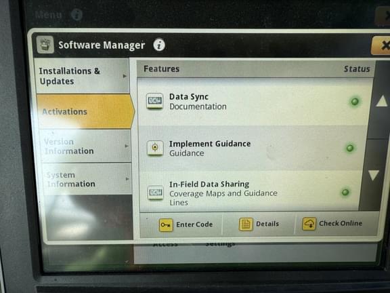Click Implement Guidance green status indicator
The height and width of the screenshot is (293, 390).
(x=350, y=148)
